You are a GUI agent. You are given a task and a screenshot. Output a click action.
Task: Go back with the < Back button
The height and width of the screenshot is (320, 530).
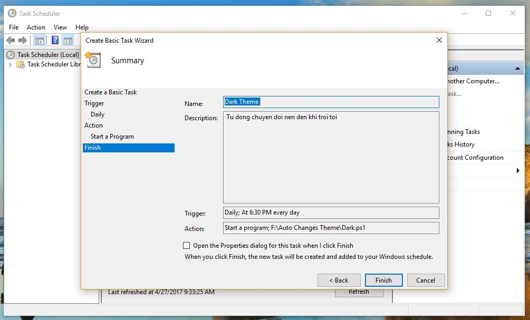[339, 280]
